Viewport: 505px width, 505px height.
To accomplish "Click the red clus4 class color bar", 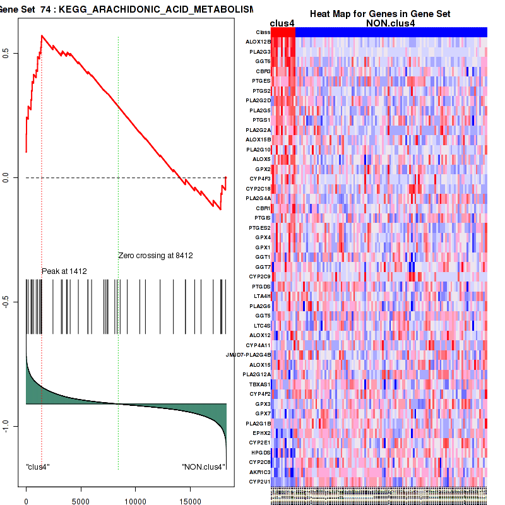I will pos(283,32).
